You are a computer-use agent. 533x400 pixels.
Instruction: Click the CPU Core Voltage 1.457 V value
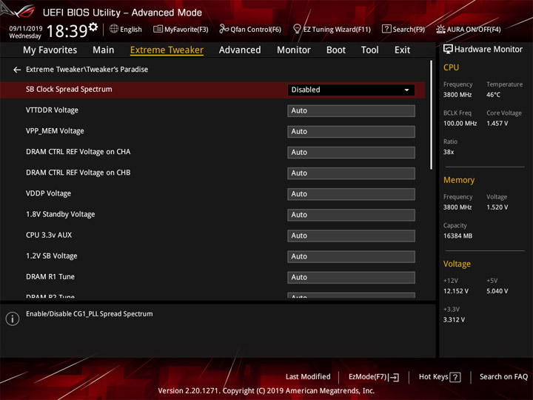497,124
